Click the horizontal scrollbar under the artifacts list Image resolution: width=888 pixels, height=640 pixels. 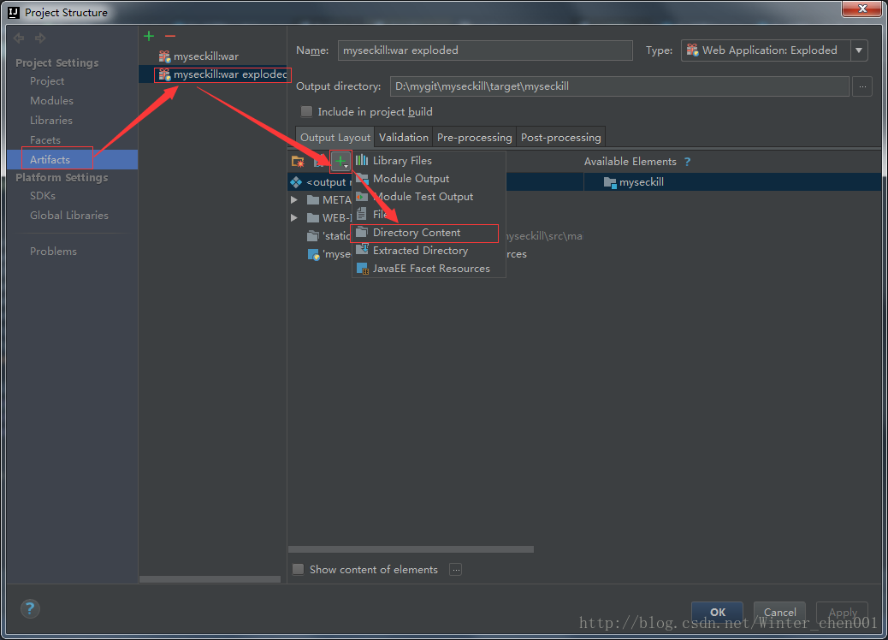pos(210,579)
